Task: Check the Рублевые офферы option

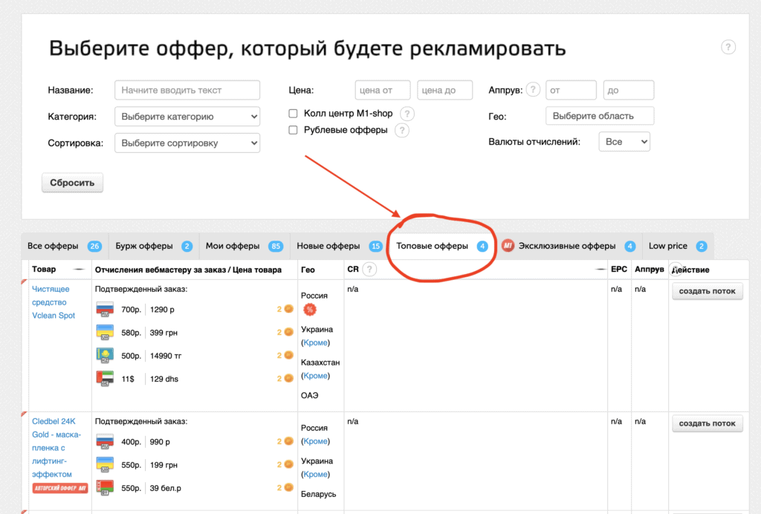Action: point(292,130)
